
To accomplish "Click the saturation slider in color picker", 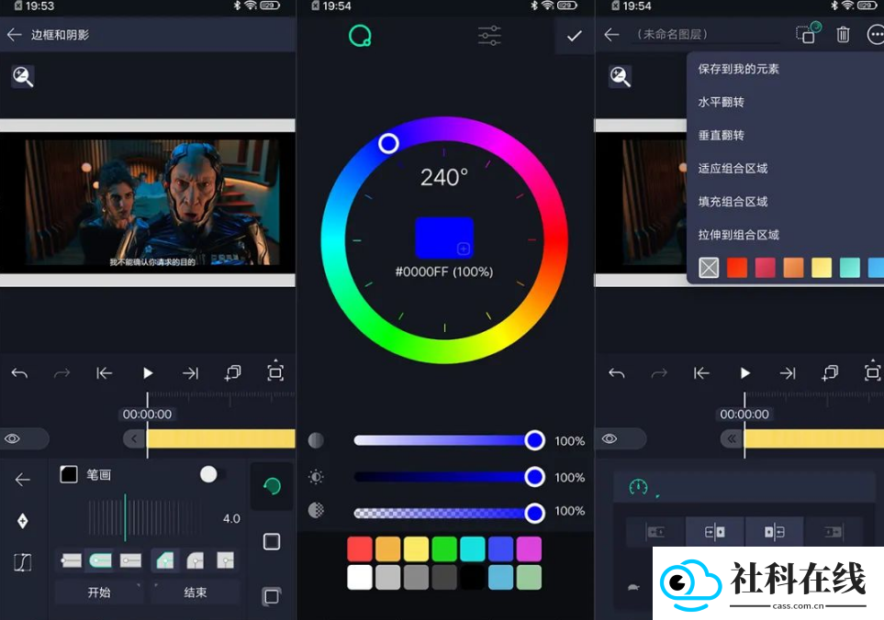I will click(448, 440).
